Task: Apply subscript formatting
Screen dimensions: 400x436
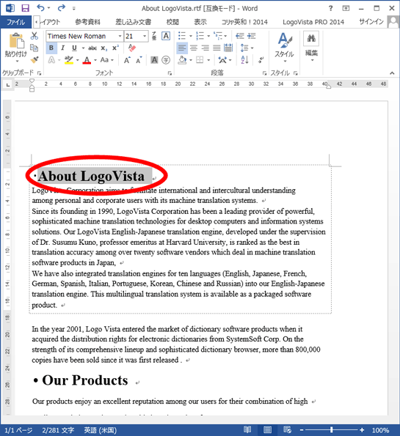Action: (104, 48)
